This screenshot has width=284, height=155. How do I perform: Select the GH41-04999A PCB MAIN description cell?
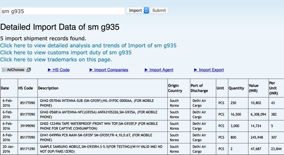click(x=102, y=138)
